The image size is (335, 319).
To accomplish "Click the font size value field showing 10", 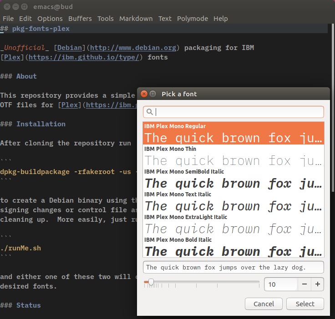I will (x=281, y=284).
